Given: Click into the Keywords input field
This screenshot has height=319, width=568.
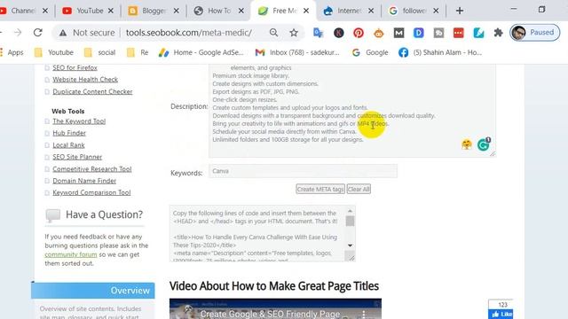Looking at the screenshot, I should [303, 171].
